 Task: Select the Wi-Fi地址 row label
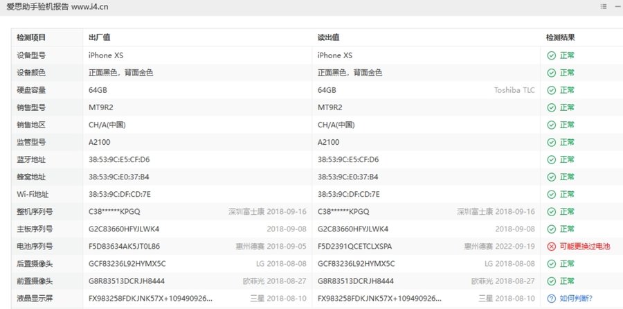click(33, 195)
